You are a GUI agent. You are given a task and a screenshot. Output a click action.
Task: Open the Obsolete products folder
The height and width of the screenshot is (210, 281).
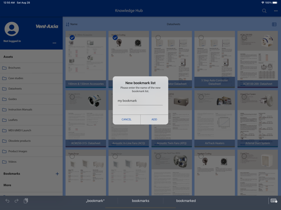(x=32, y=141)
